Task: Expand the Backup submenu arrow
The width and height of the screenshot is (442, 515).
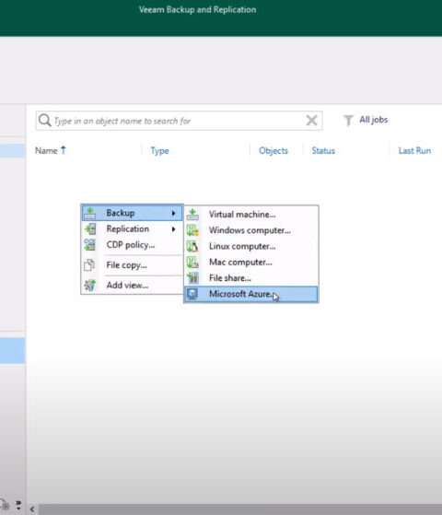Action: coord(174,213)
